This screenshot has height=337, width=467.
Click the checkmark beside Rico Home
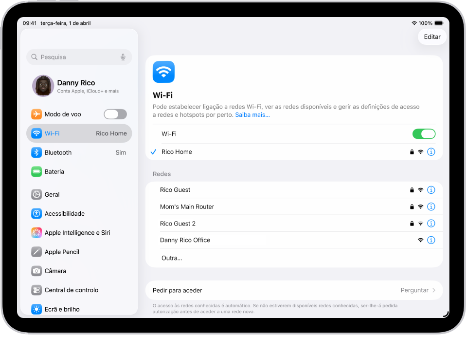pos(153,152)
